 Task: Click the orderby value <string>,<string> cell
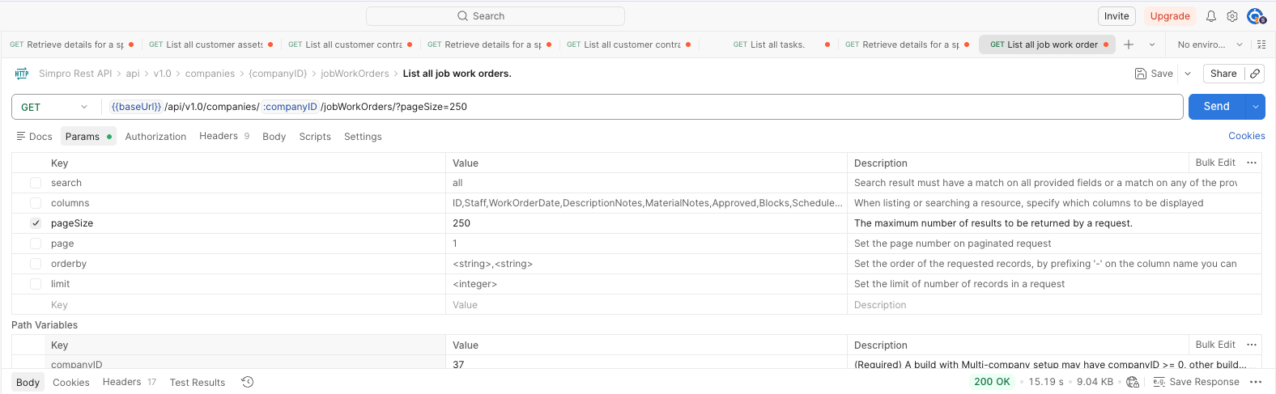pyautogui.click(x=646, y=264)
